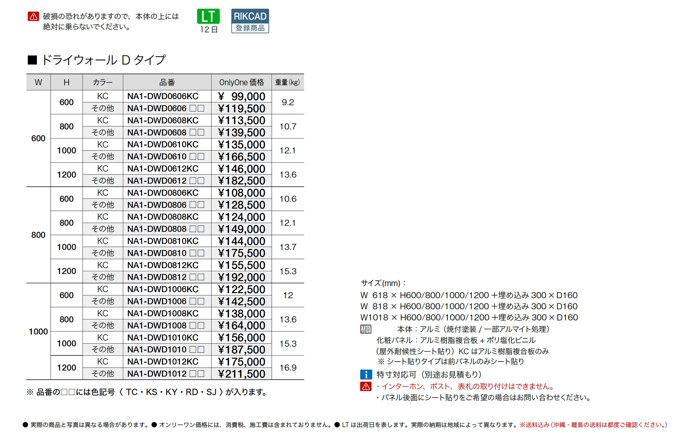This screenshot has height=446, width=684.
Task: Click the 特寸対応可 custom size note
Action: coord(429,375)
